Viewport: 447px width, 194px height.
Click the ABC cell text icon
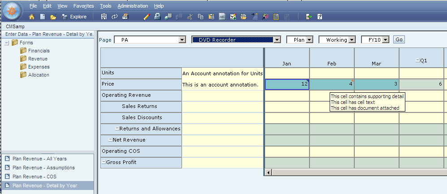point(222,17)
